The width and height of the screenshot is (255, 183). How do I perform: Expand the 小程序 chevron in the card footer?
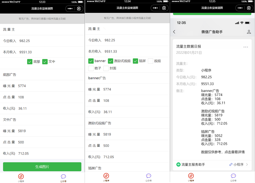[x=247, y=165]
